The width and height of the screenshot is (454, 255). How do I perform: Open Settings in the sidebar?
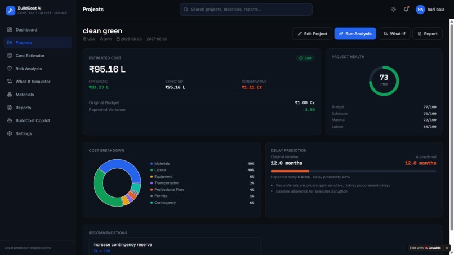[x=38, y=134]
